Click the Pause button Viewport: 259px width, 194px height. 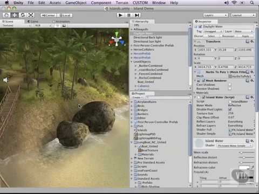pos(129,15)
